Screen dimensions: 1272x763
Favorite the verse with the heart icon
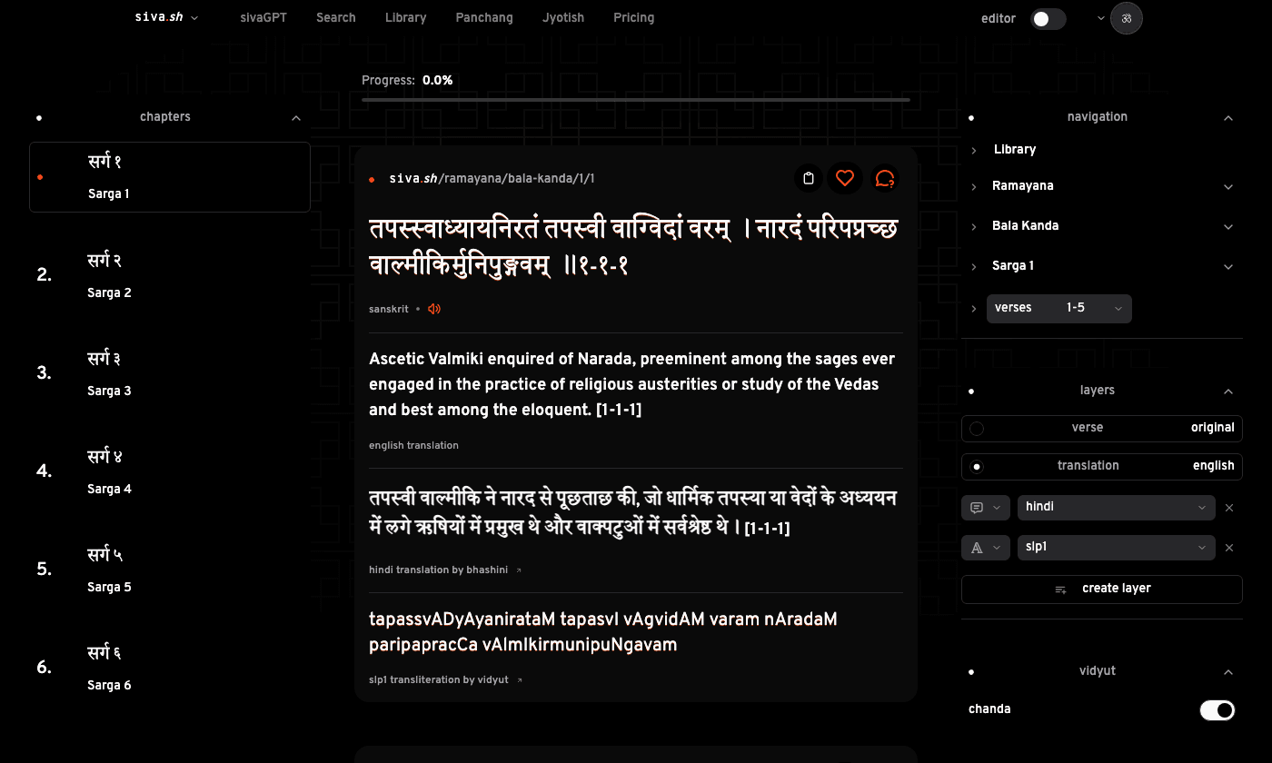pyautogui.click(x=845, y=178)
